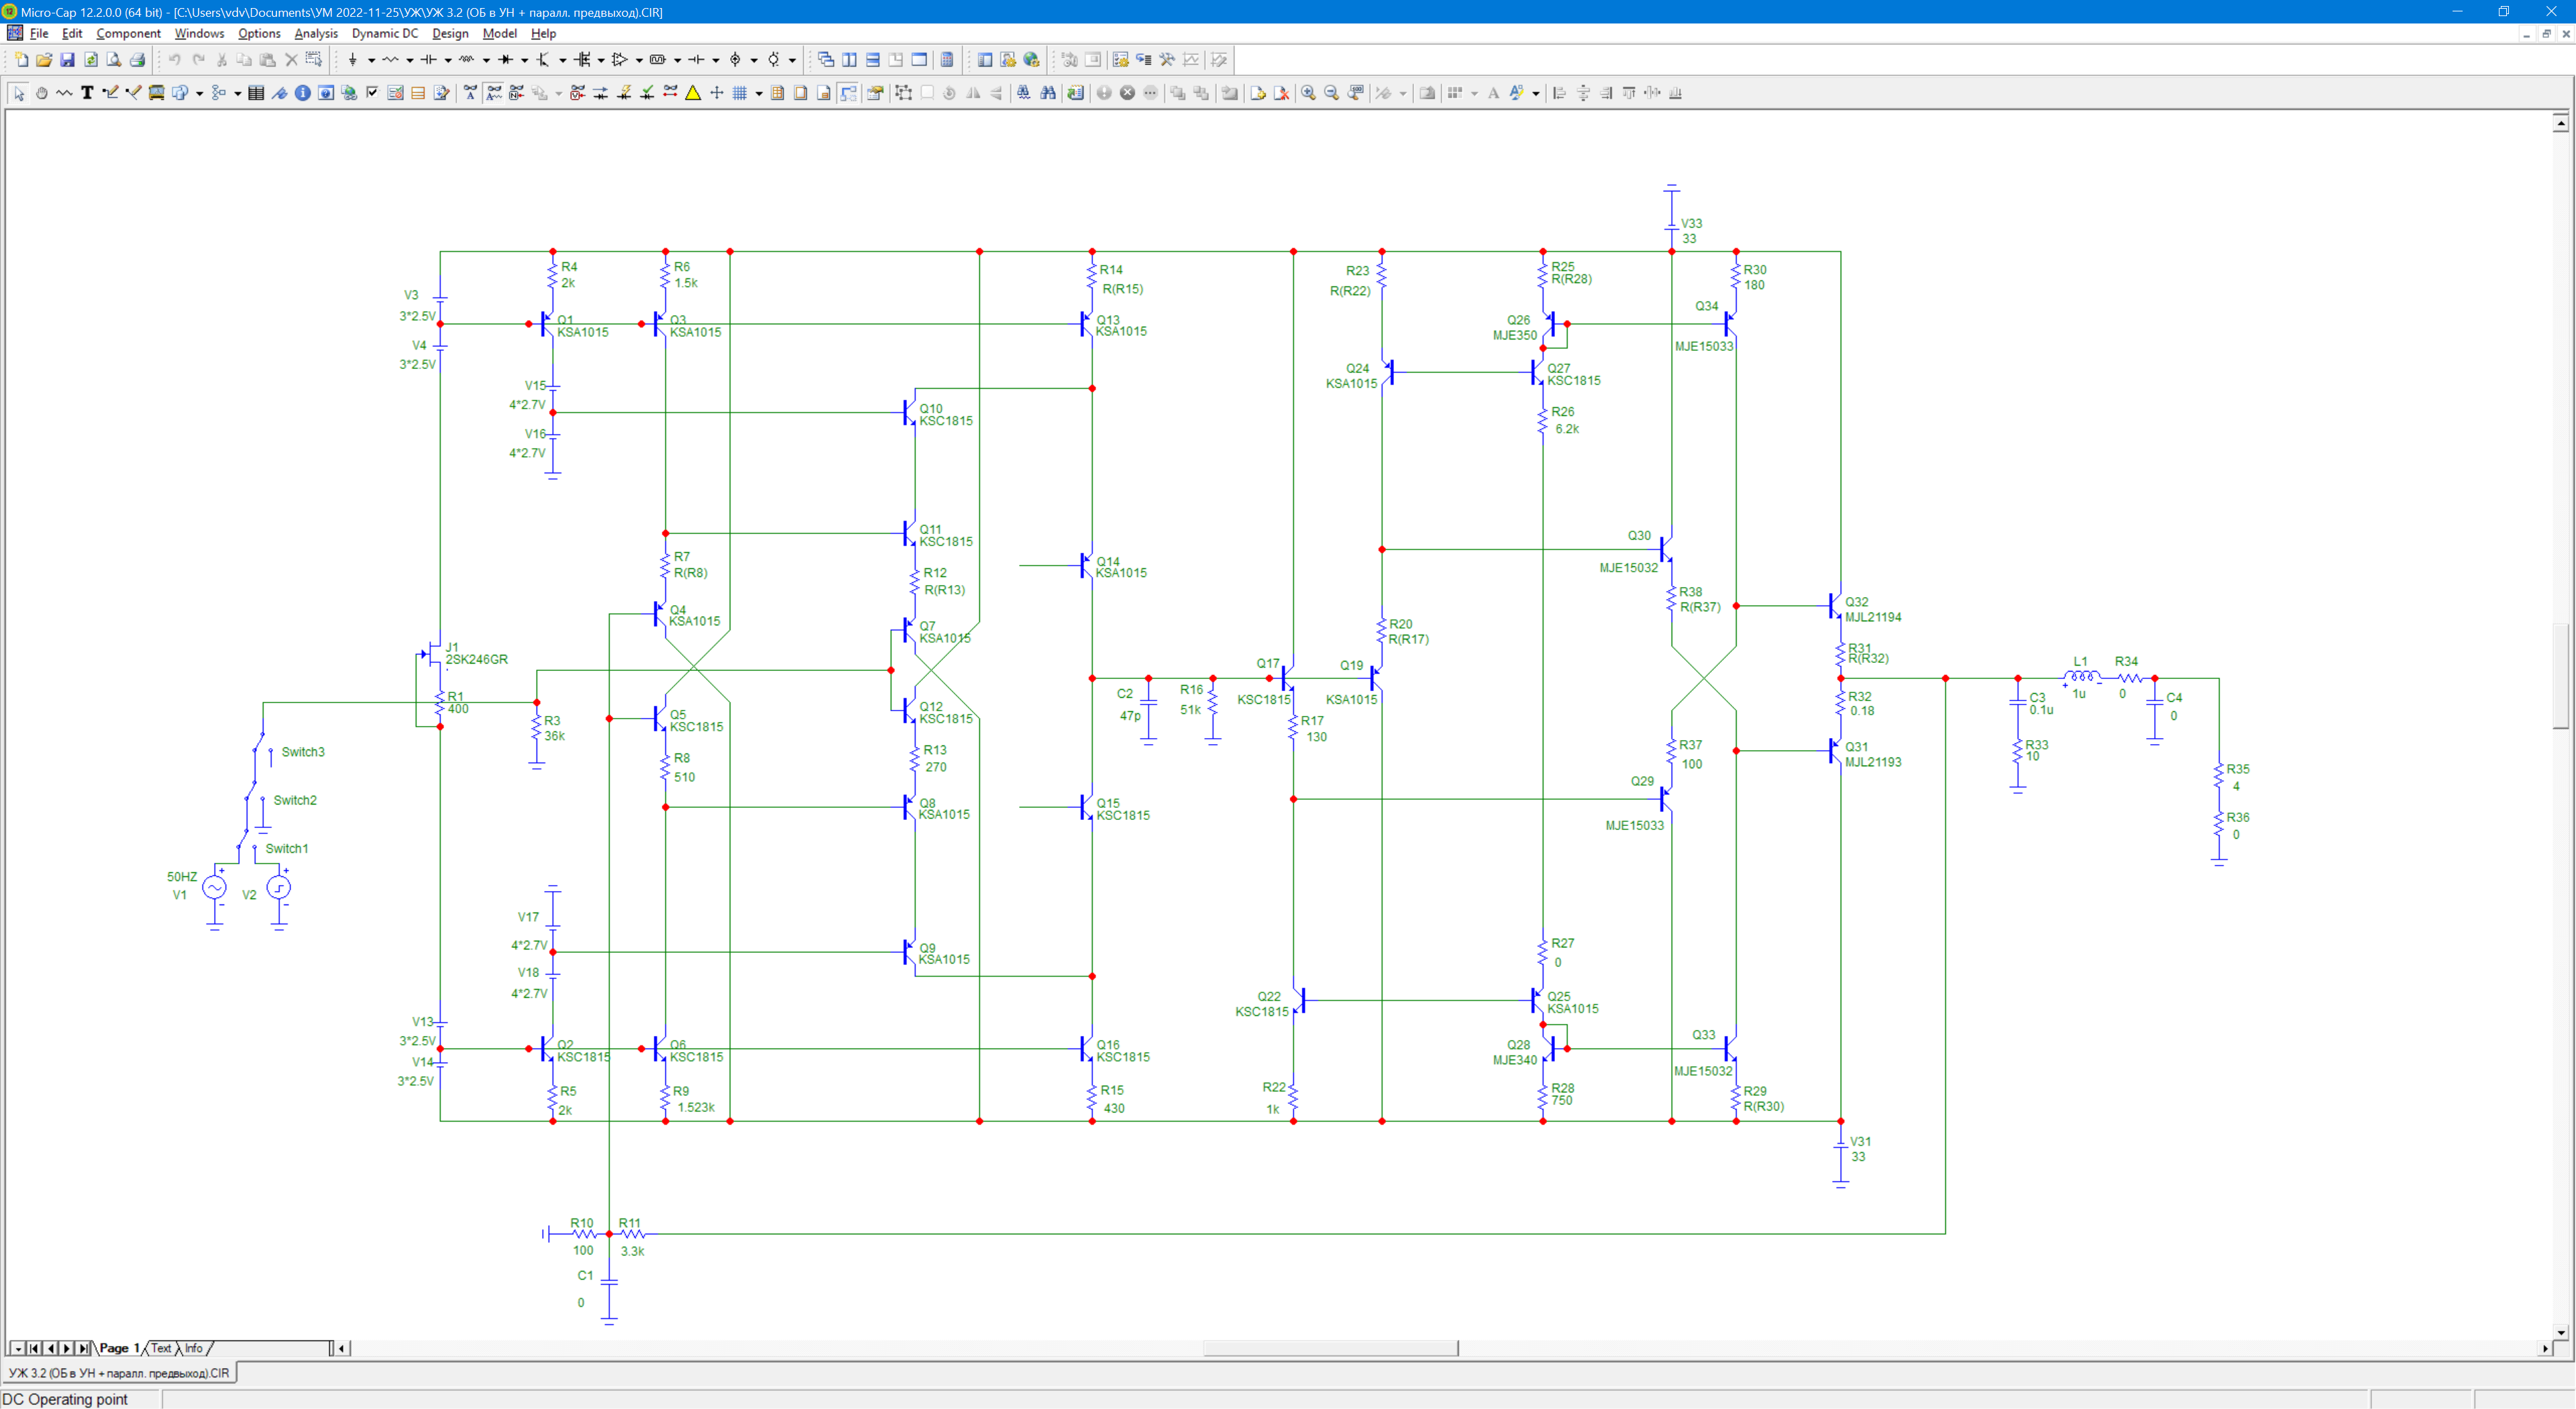The height and width of the screenshot is (1409, 2576).
Task: Select the NPN transistor component icon
Action: [x=544, y=60]
